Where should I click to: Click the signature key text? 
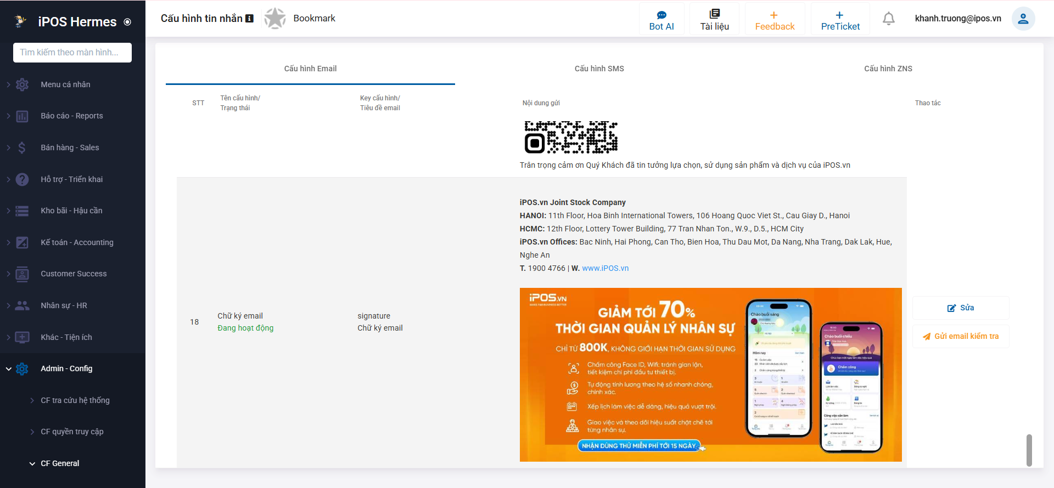click(x=374, y=316)
